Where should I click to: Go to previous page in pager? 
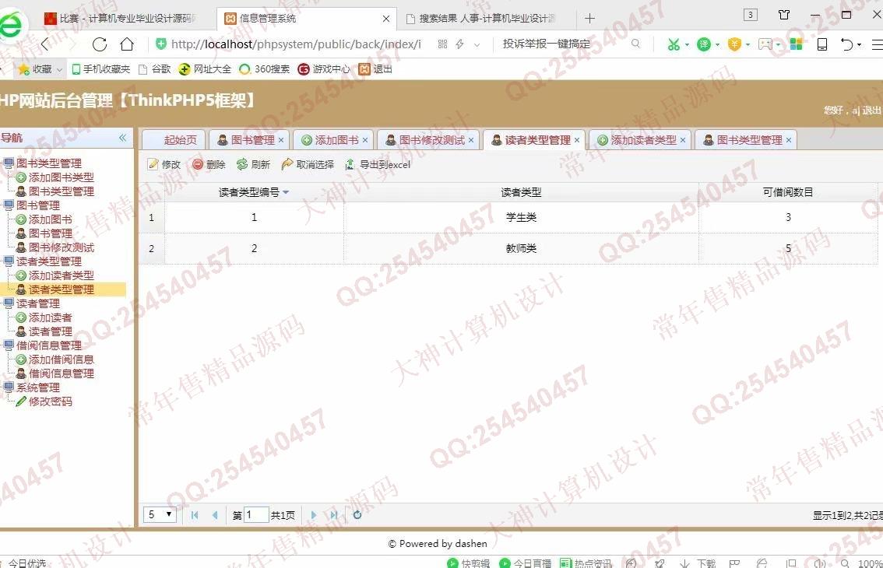pyautogui.click(x=215, y=515)
